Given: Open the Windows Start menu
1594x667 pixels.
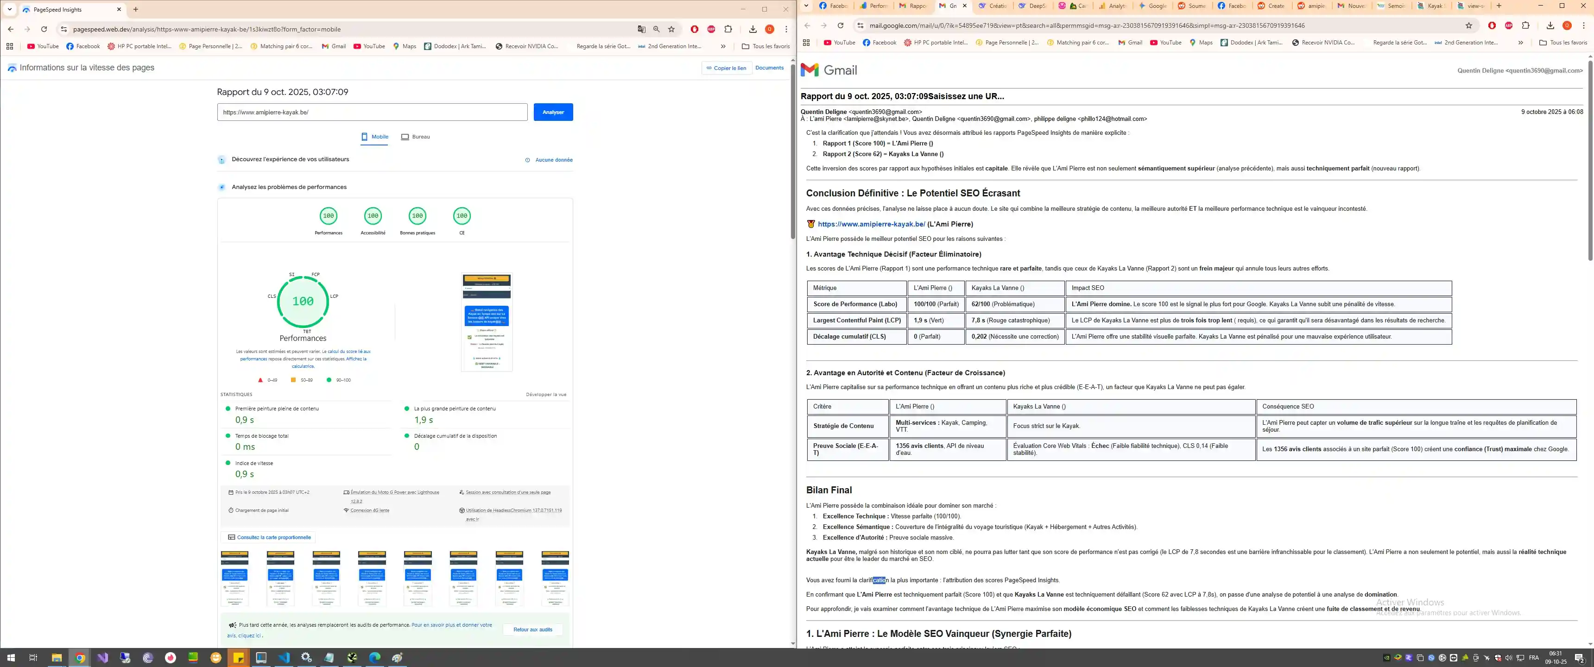Looking at the screenshot, I should pos(11,658).
